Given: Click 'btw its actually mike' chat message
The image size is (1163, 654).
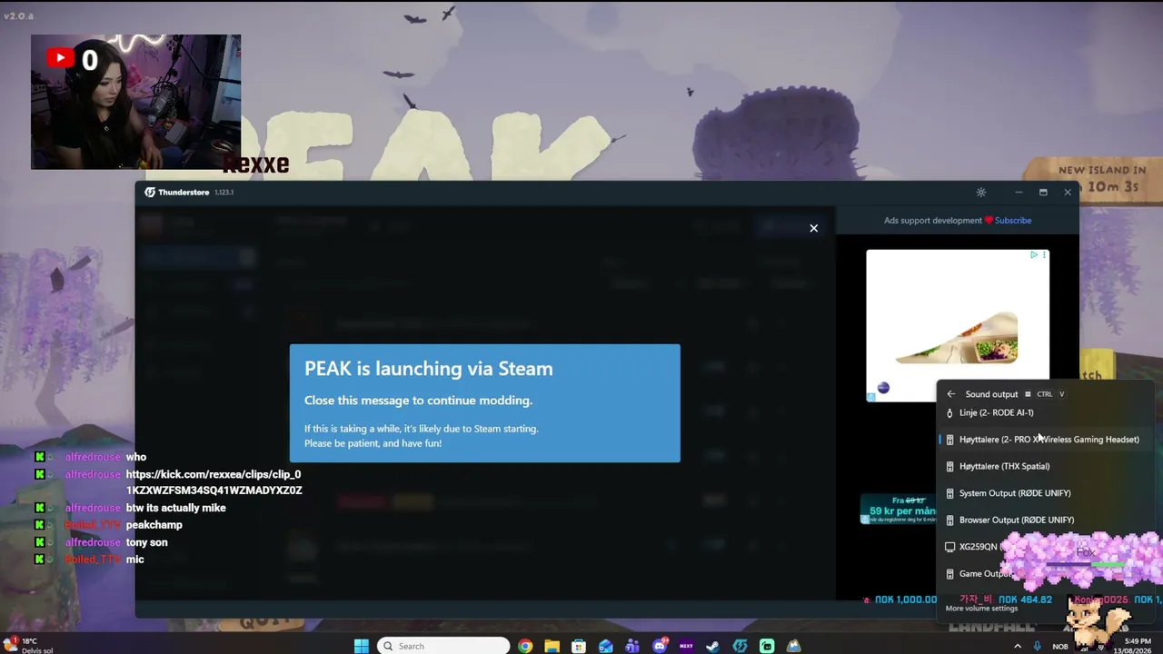Looking at the screenshot, I should (175, 508).
